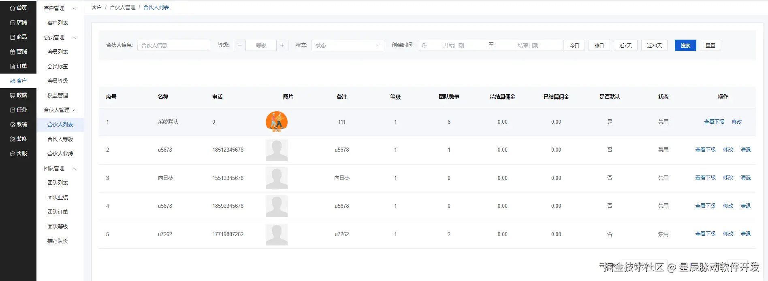Open 团队业绩 menu item
The width and height of the screenshot is (768, 281).
pos(58,197)
